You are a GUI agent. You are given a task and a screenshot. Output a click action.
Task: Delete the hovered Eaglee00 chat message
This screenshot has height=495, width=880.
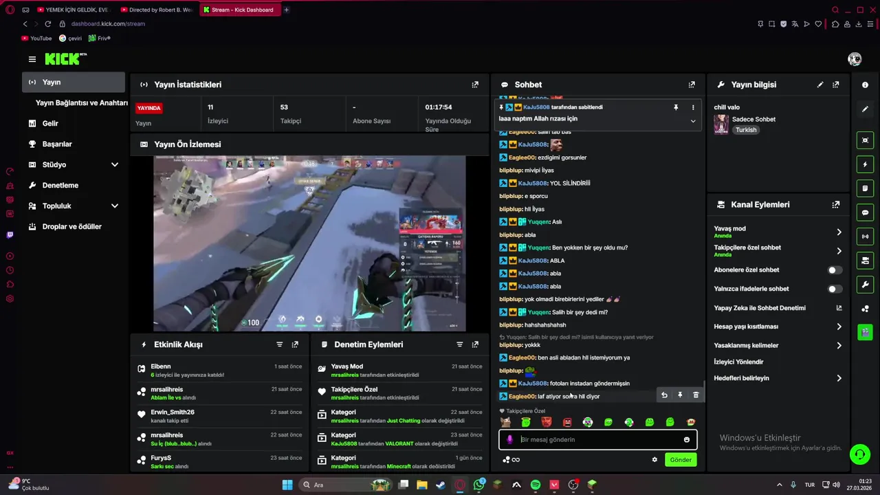[696, 395]
